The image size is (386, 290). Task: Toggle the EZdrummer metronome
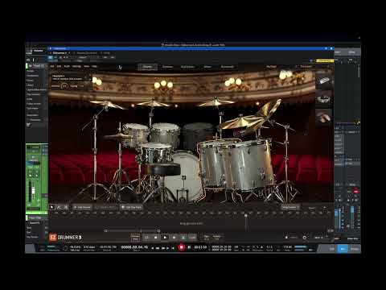(x=183, y=238)
